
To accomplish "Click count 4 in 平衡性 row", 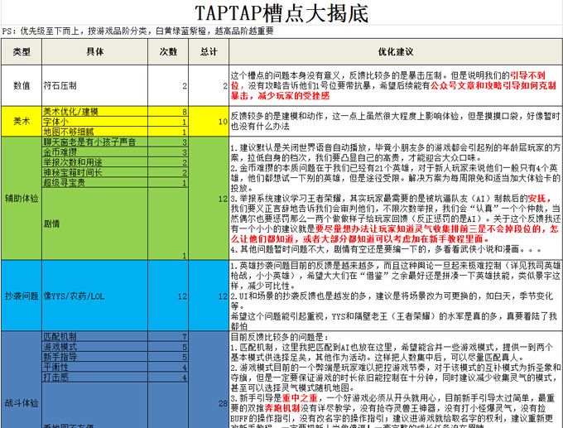I will pyautogui.click(x=168, y=367).
